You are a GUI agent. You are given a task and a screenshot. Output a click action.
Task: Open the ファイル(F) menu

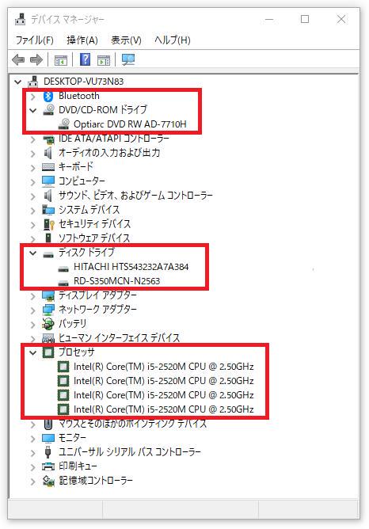(34, 40)
